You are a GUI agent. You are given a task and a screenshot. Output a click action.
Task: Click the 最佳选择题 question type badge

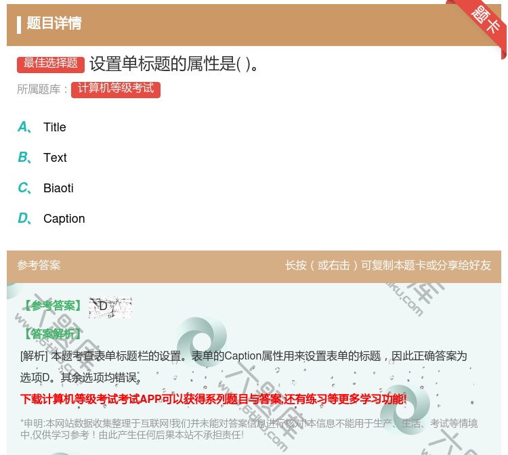tap(51, 64)
